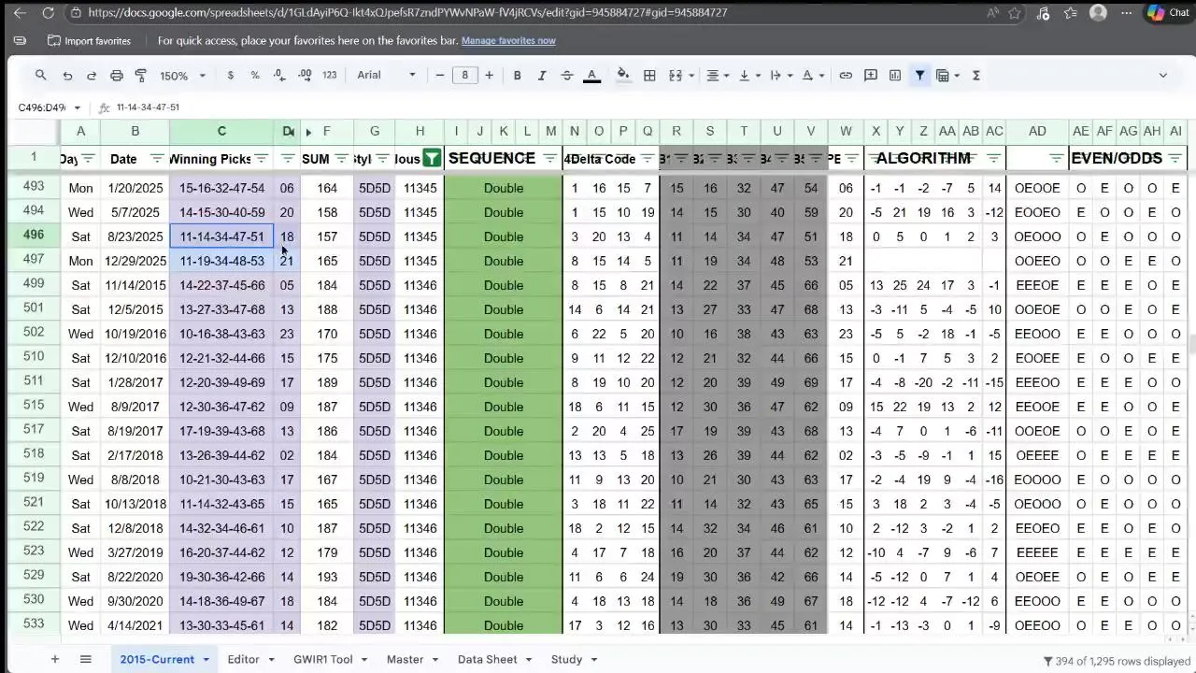Toggle italic formatting
The height and width of the screenshot is (673, 1196).
coord(541,76)
